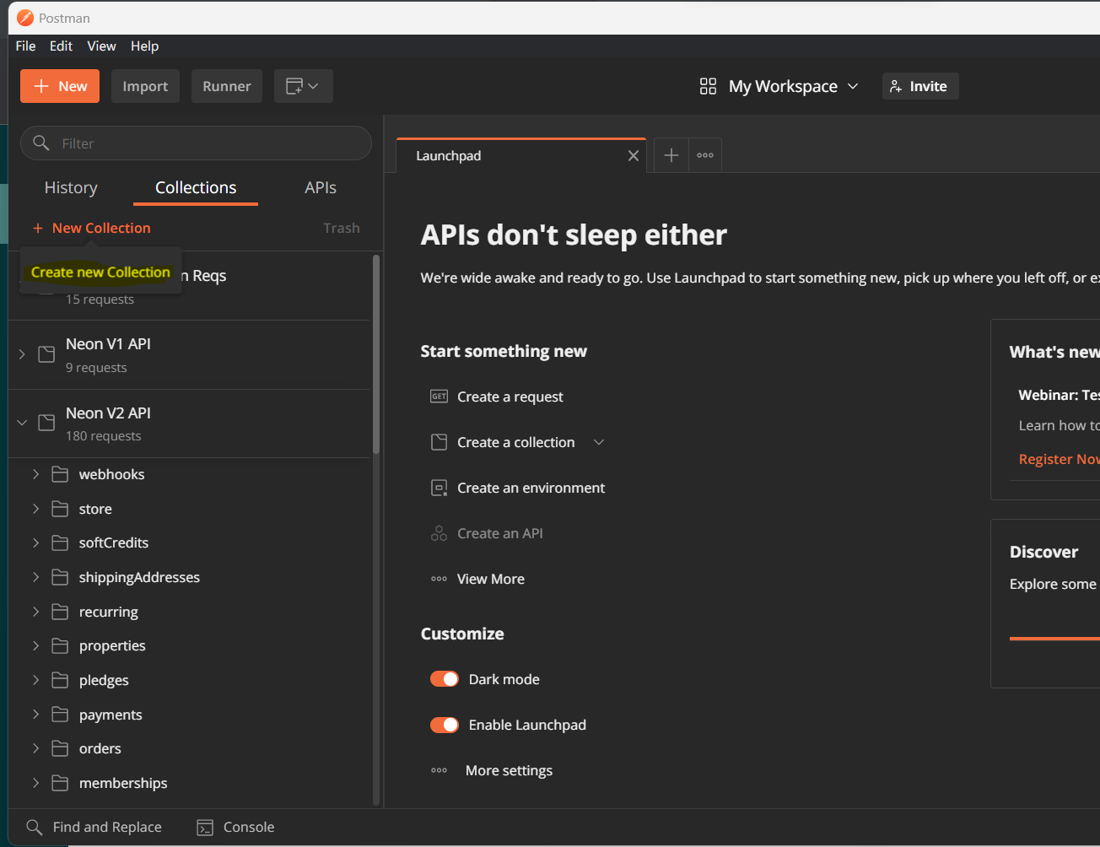Open the Help menu
1100x847 pixels.
(x=144, y=46)
